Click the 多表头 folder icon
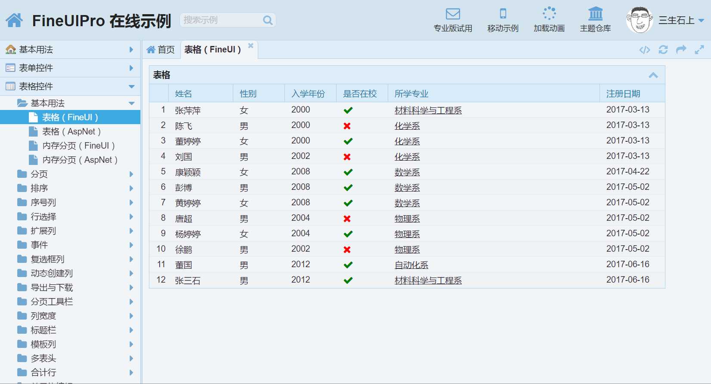 (x=22, y=358)
